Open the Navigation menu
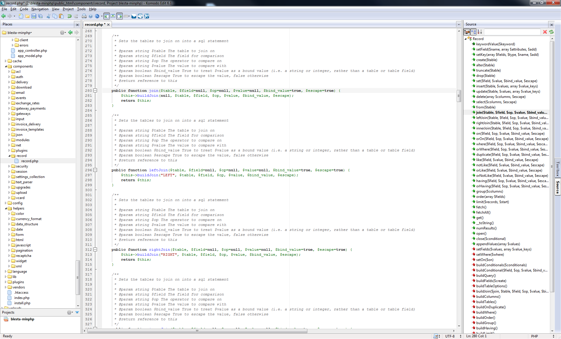The image size is (561, 339). coord(40,9)
